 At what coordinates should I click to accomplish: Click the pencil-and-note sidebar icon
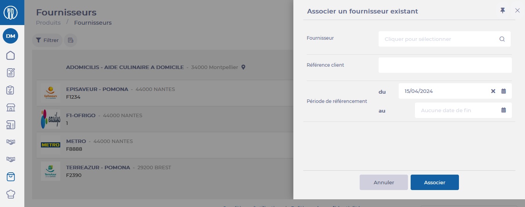pos(11,73)
